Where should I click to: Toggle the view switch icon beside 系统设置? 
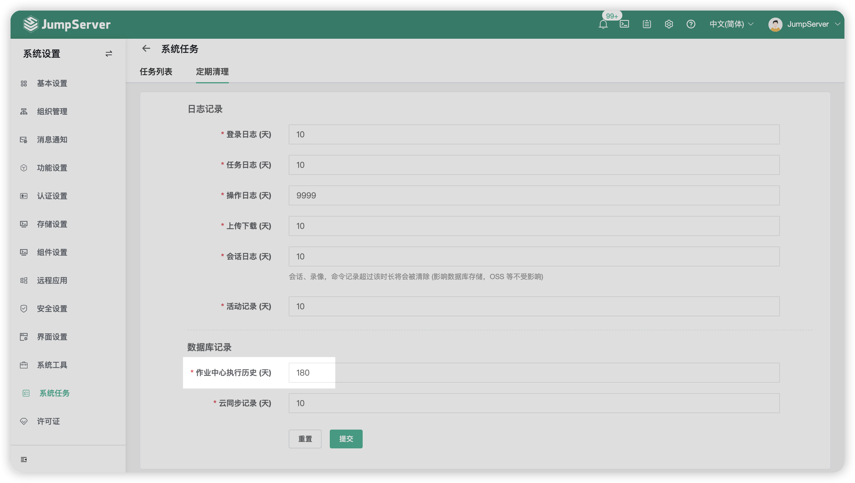pos(109,53)
